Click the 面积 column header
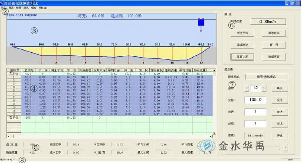Screen dimensions: 302x163 tap(142, 70)
